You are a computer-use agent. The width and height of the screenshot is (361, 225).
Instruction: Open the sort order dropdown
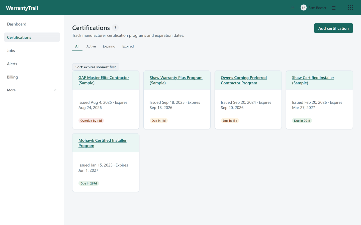point(96,67)
